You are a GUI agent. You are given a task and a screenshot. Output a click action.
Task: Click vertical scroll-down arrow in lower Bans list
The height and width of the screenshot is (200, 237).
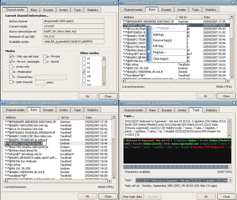[113, 177]
